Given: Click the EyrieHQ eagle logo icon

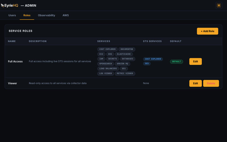Looking at the screenshot, I should (3, 5).
